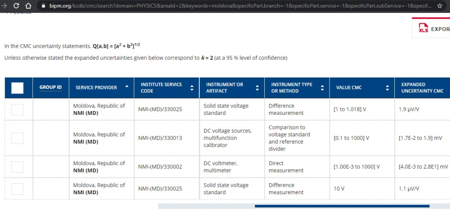This screenshot has height=212, width=450.
Task: Click the '[4.0E-3 to 2.8E1] mV' uncertainty cell
Action: coord(422,167)
